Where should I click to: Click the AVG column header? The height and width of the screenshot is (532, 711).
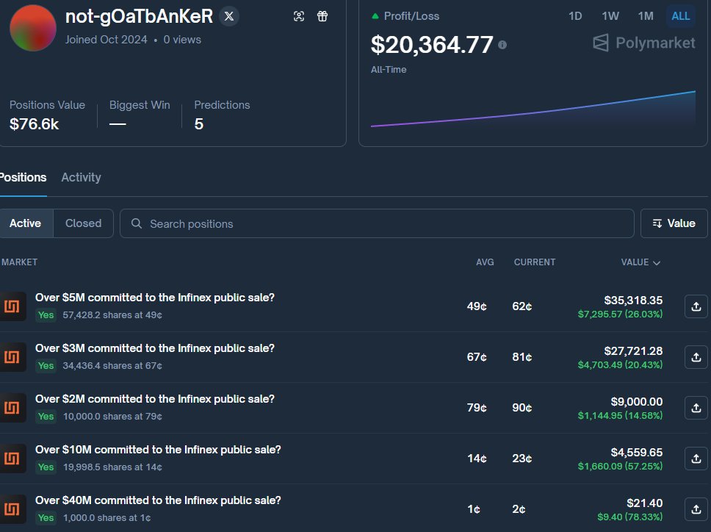point(485,262)
